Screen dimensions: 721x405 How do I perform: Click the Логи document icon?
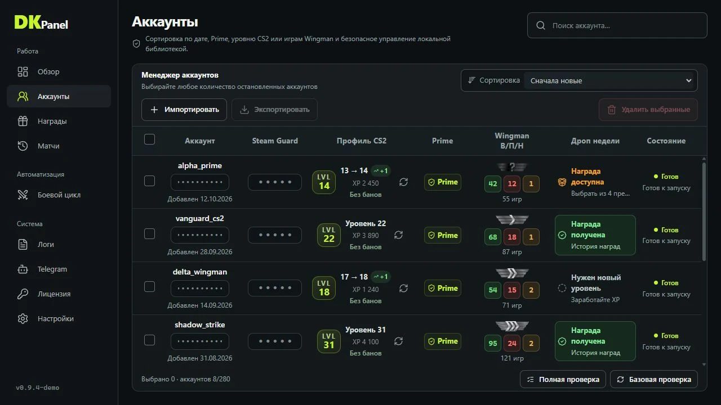click(23, 244)
